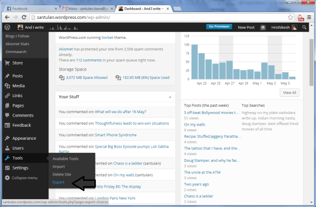This screenshot has height=207, width=316.
Task: Open the And I write site menu
Action: click(x=31, y=27)
